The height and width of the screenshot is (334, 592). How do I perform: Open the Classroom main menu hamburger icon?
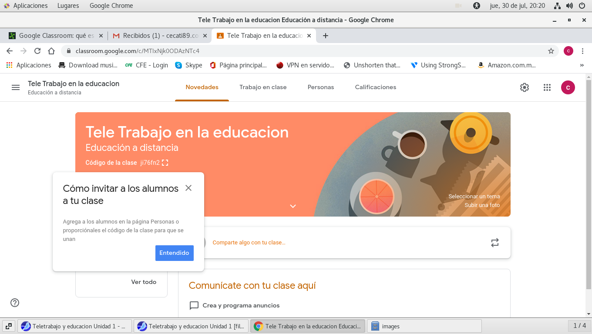coord(16,87)
